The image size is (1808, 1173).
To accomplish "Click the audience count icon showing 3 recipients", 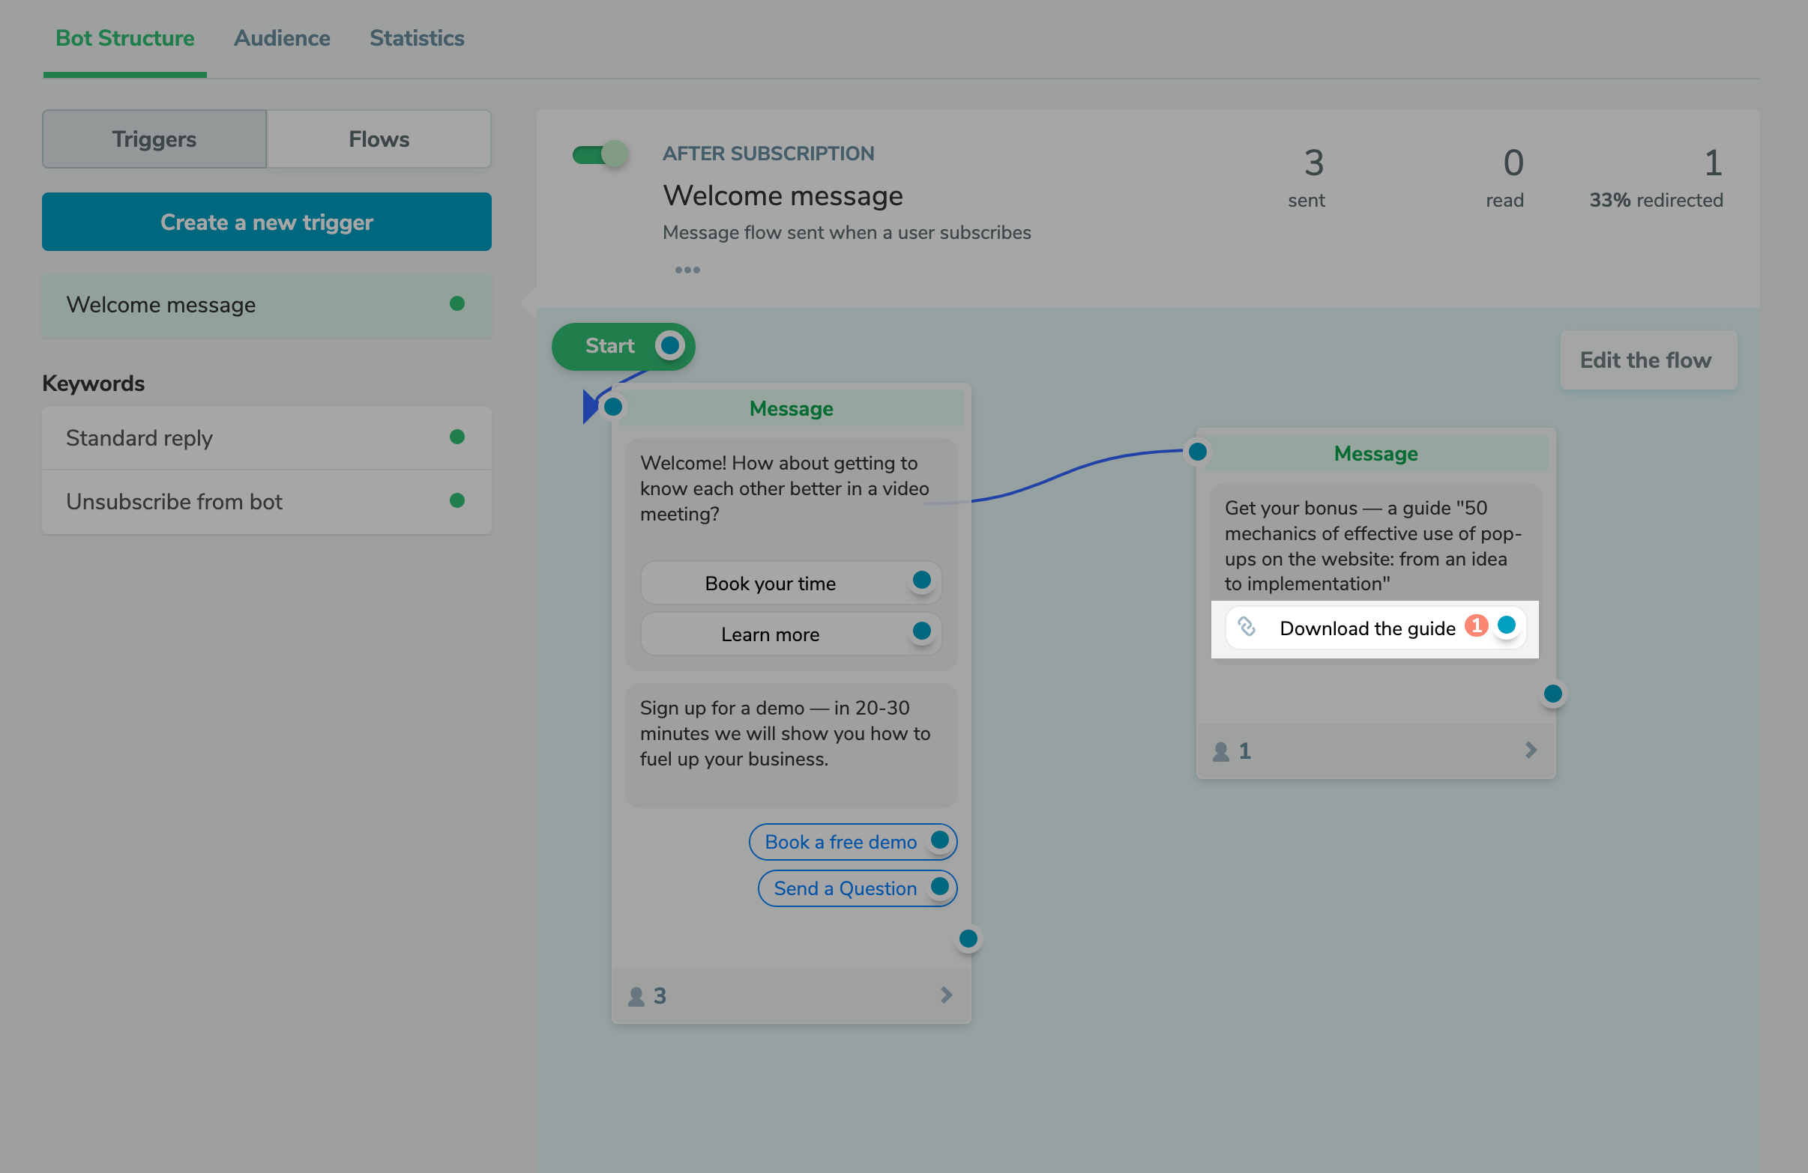I will click(636, 995).
